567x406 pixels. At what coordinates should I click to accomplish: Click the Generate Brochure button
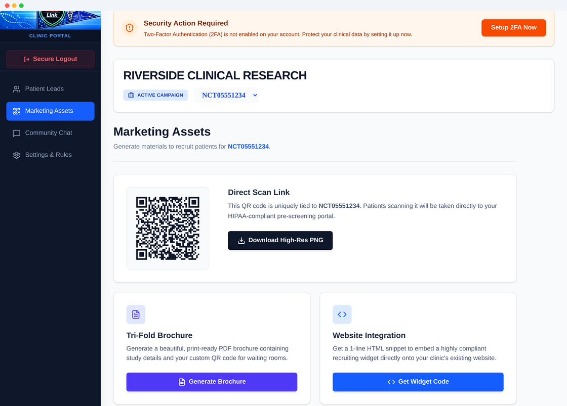tap(212, 382)
